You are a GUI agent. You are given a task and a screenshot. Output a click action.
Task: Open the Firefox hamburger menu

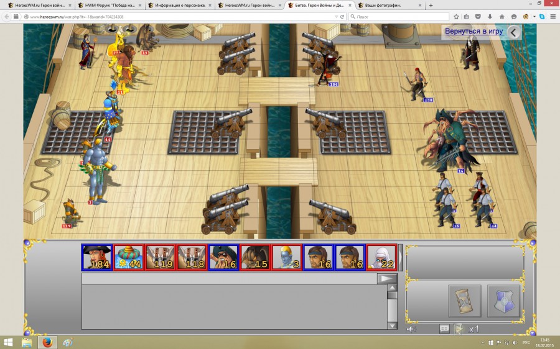pyautogui.click(x=553, y=17)
